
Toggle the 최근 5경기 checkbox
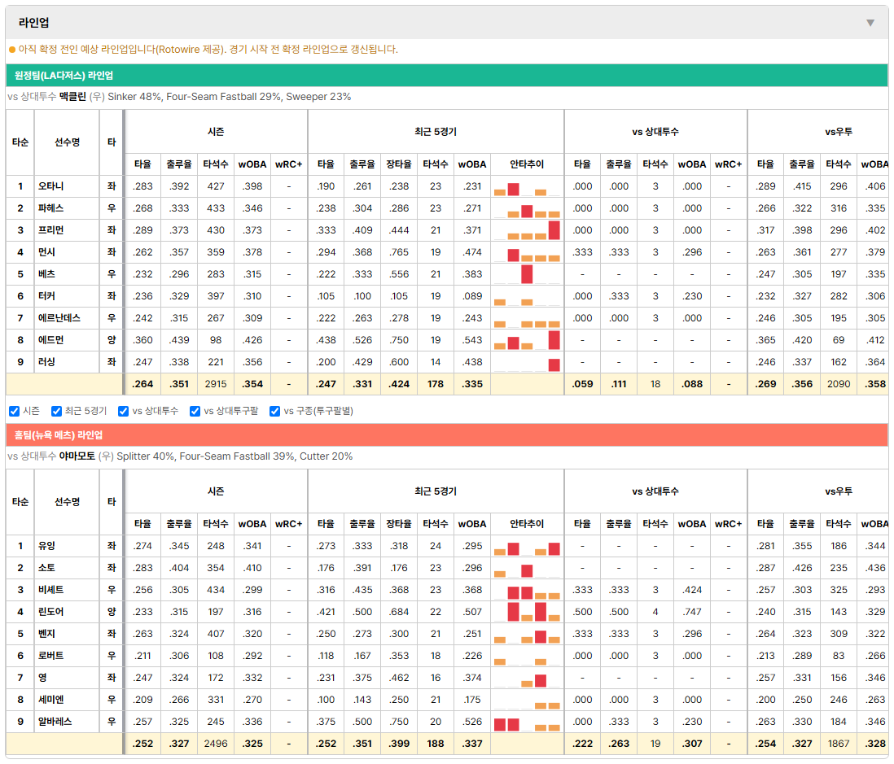point(56,412)
